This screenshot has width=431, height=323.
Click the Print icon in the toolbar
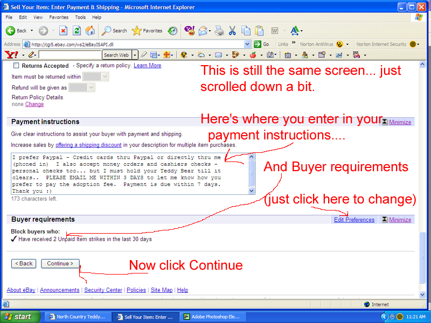click(x=219, y=31)
